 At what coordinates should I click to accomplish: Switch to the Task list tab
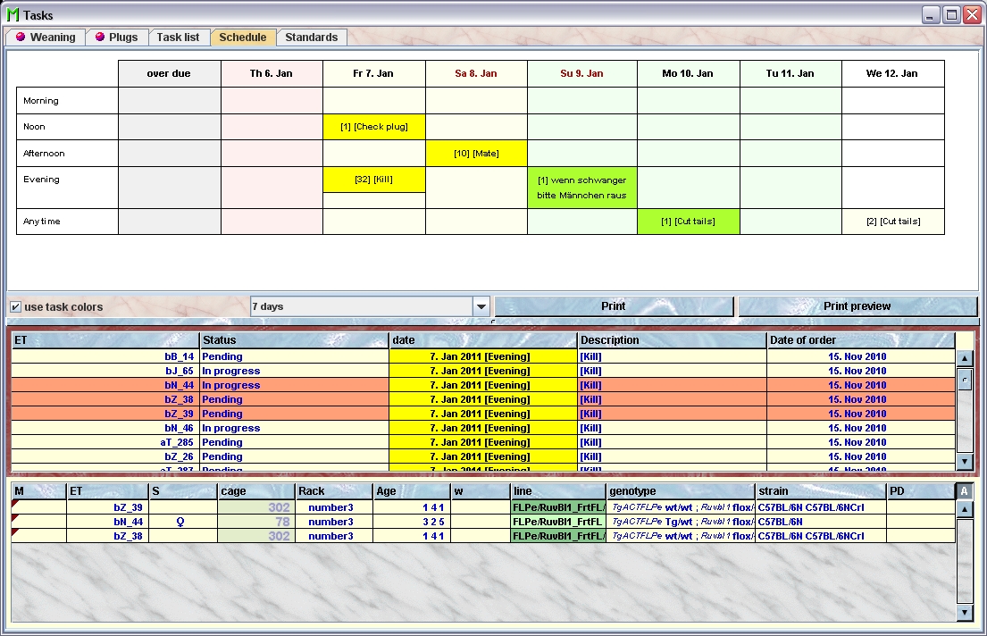coord(179,38)
